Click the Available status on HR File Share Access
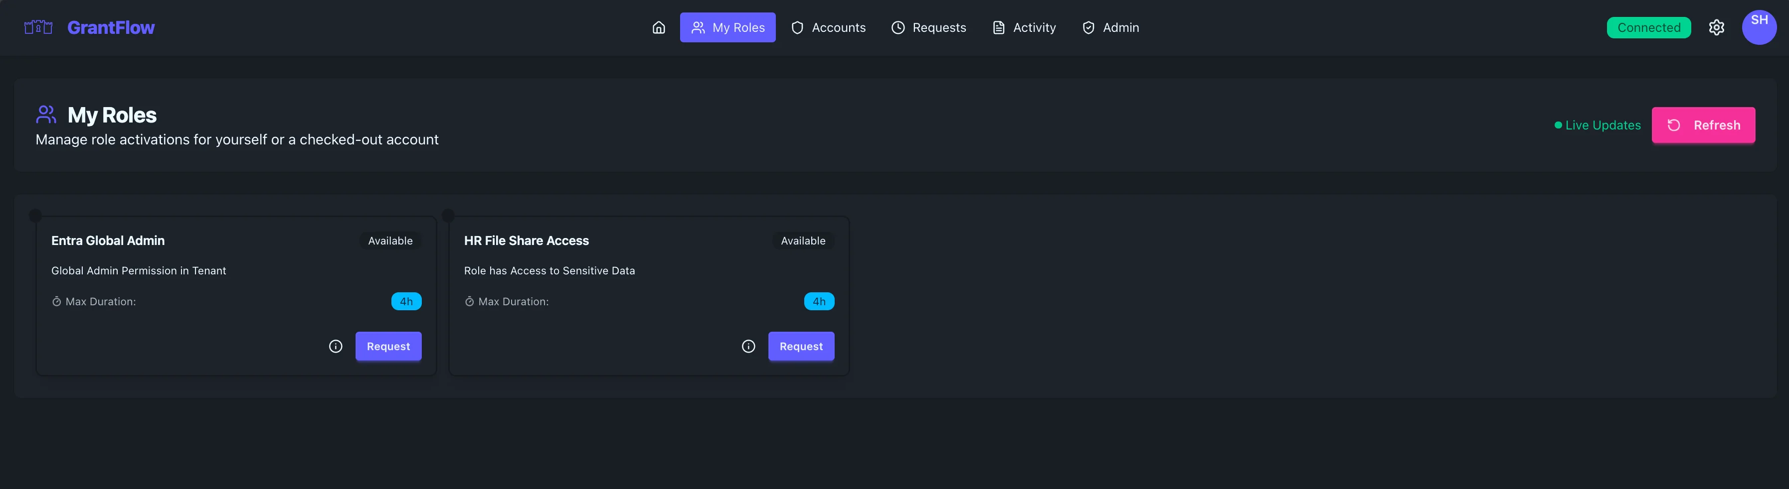 tap(803, 241)
